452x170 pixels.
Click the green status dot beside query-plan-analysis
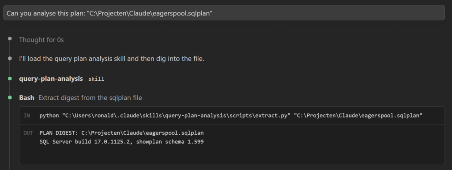coord(10,78)
